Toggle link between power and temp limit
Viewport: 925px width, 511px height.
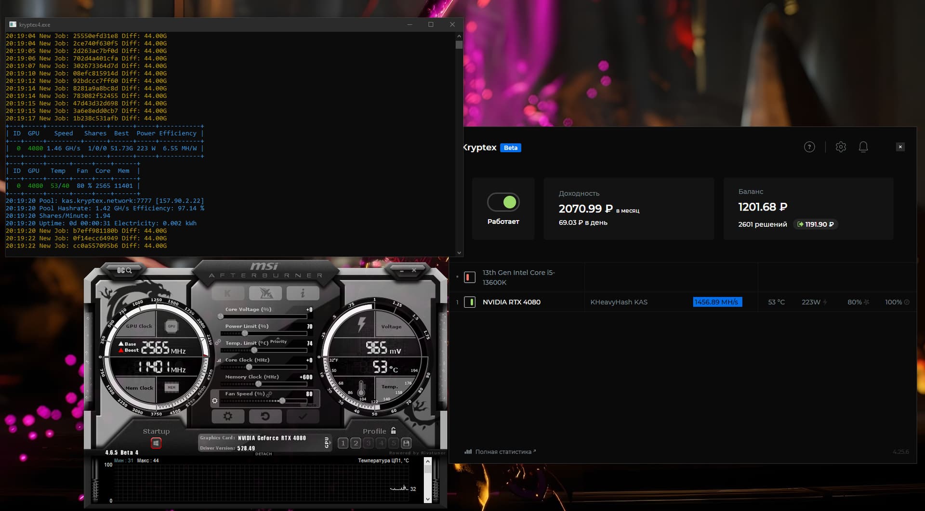pos(218,342)
